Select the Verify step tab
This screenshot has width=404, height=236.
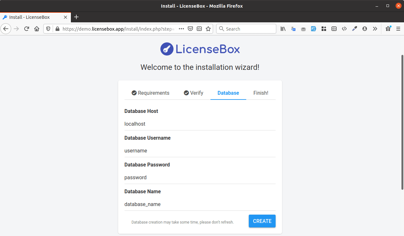pos(194,93)
